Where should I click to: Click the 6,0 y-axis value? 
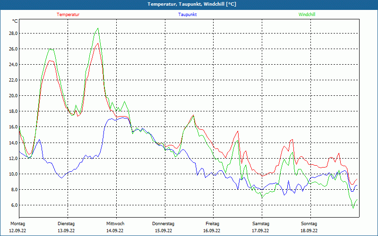pos(14,205)
